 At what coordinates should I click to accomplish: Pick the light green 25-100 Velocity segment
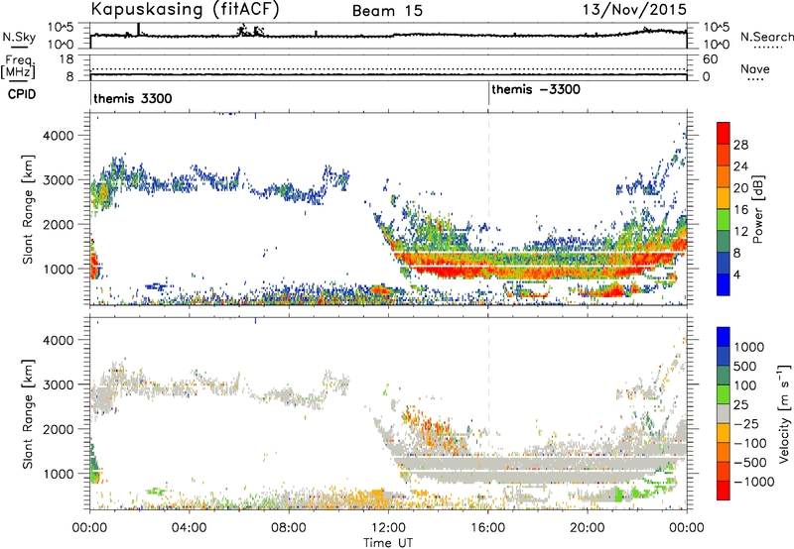[724, 393]
